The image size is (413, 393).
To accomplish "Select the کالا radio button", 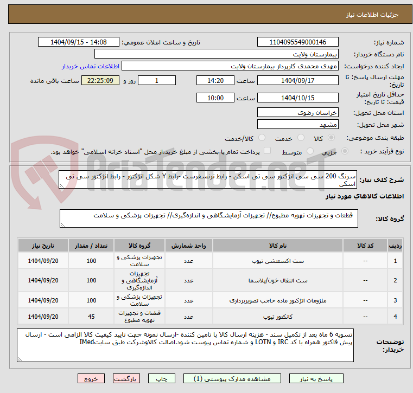I will tap(332, 138).
